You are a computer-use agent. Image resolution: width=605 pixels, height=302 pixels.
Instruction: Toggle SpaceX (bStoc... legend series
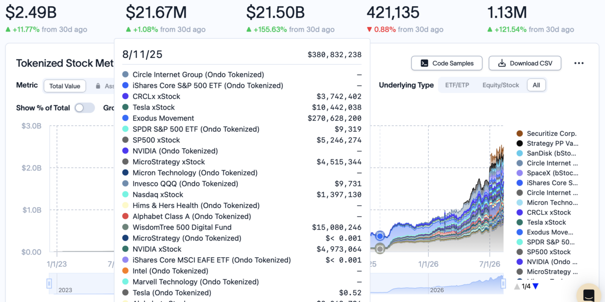point(547,173)
